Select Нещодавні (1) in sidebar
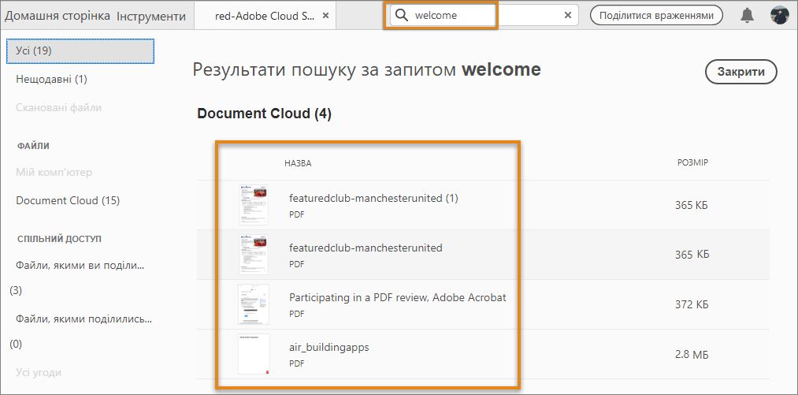798x395 pixels. pos(52,80)
